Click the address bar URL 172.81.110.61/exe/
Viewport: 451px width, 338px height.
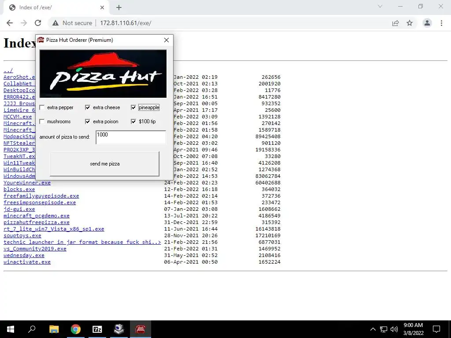(126, 23)
